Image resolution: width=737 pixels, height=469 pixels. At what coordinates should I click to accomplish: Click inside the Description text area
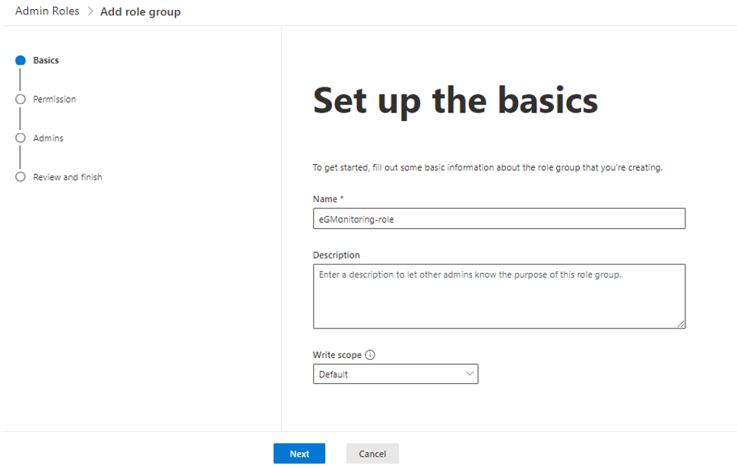[x=499, y=296]
